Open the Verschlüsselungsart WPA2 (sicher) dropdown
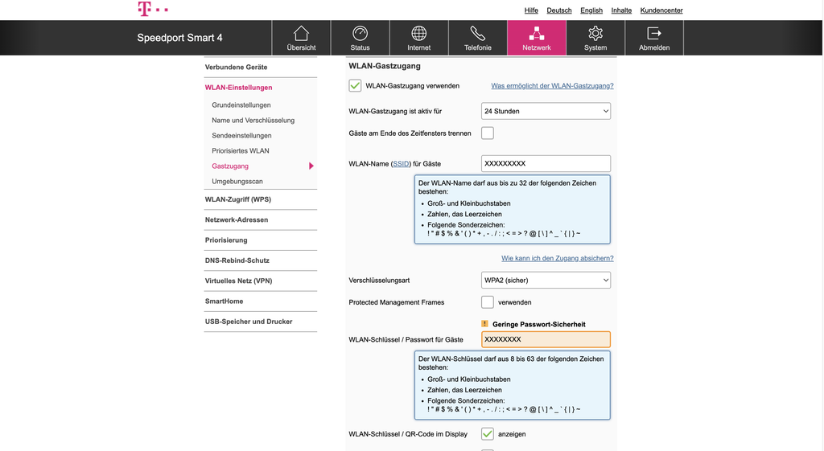 [546, 281]
